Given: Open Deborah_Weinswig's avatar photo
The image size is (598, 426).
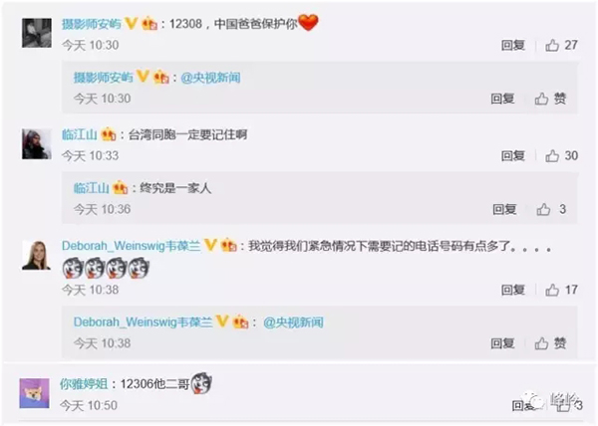Looking at the screenshot, I should (37, 255).
